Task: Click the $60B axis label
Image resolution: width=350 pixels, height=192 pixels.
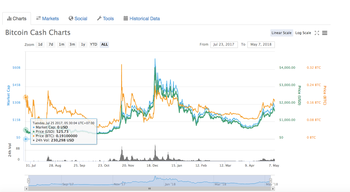Action: 16,68
